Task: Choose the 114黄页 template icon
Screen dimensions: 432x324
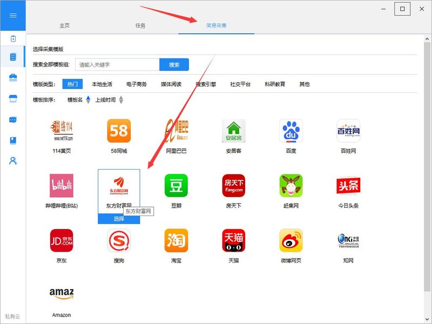Action: (62, 131)
